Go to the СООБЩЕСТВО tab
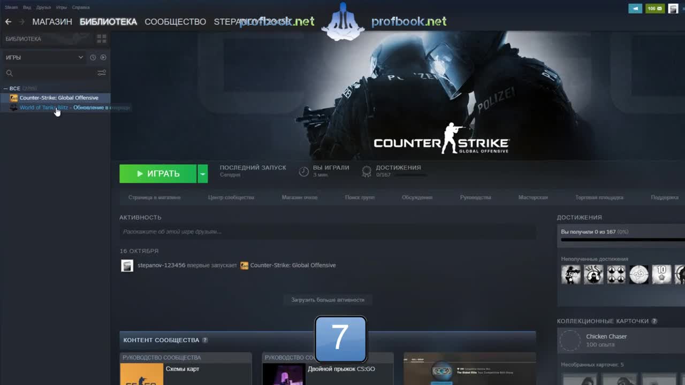The height and width of the screenshot is (385, 685). click(175, 22)
